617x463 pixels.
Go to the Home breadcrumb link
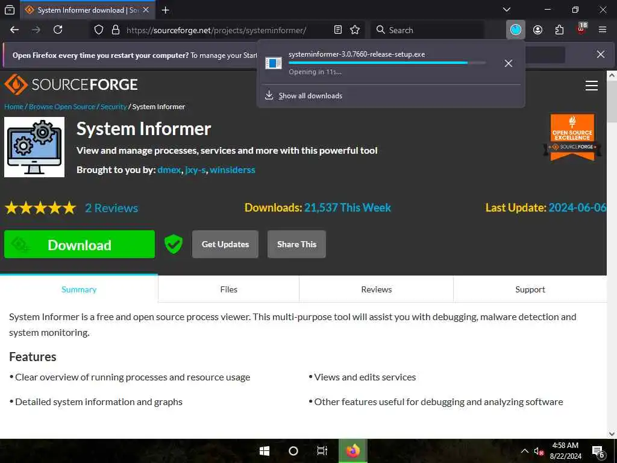tap(14, 107)
